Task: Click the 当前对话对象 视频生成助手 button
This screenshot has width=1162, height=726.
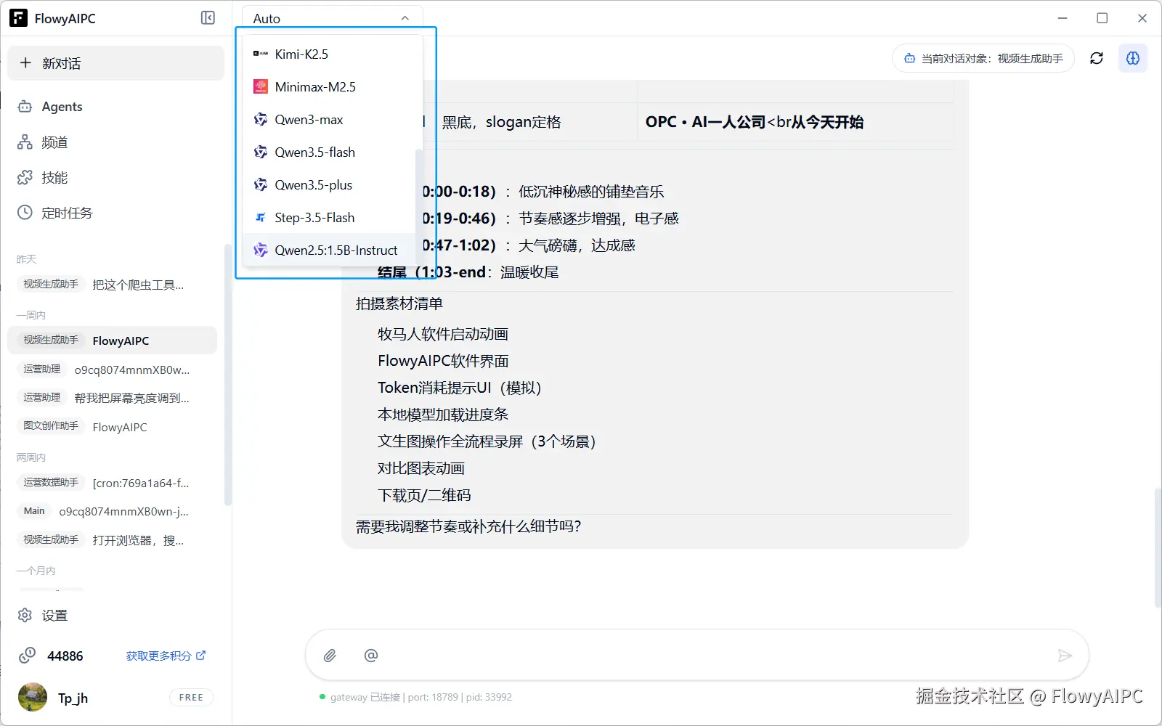Action: 983,58
